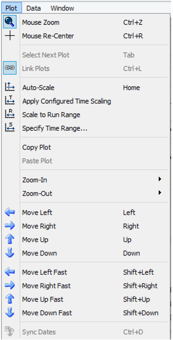Open the Window menu
This screenshot has width=173, height=340.
point(62,8)
